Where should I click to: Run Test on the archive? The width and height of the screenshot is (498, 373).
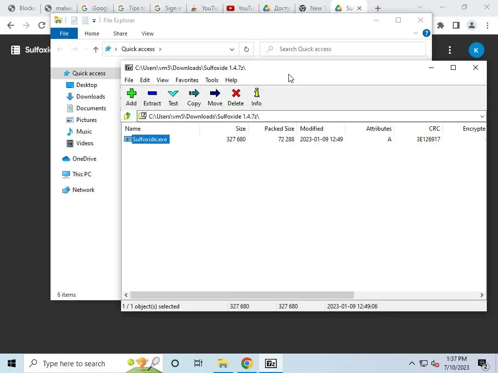click(173, 97)
